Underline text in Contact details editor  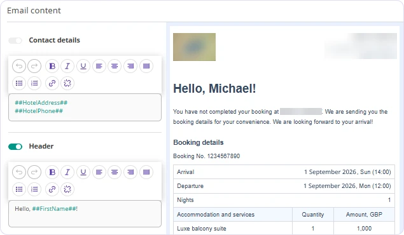pyautogui.click(x=83, y=66)
